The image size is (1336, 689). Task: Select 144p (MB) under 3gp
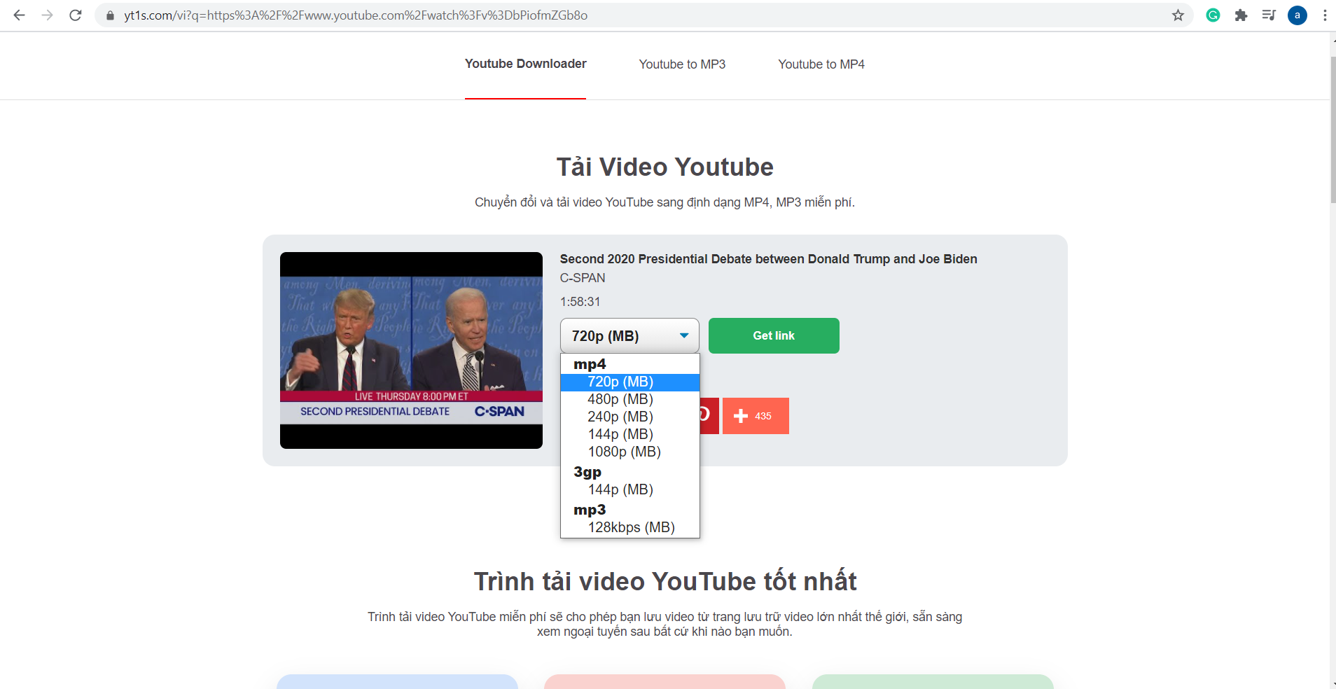point(630,489)
